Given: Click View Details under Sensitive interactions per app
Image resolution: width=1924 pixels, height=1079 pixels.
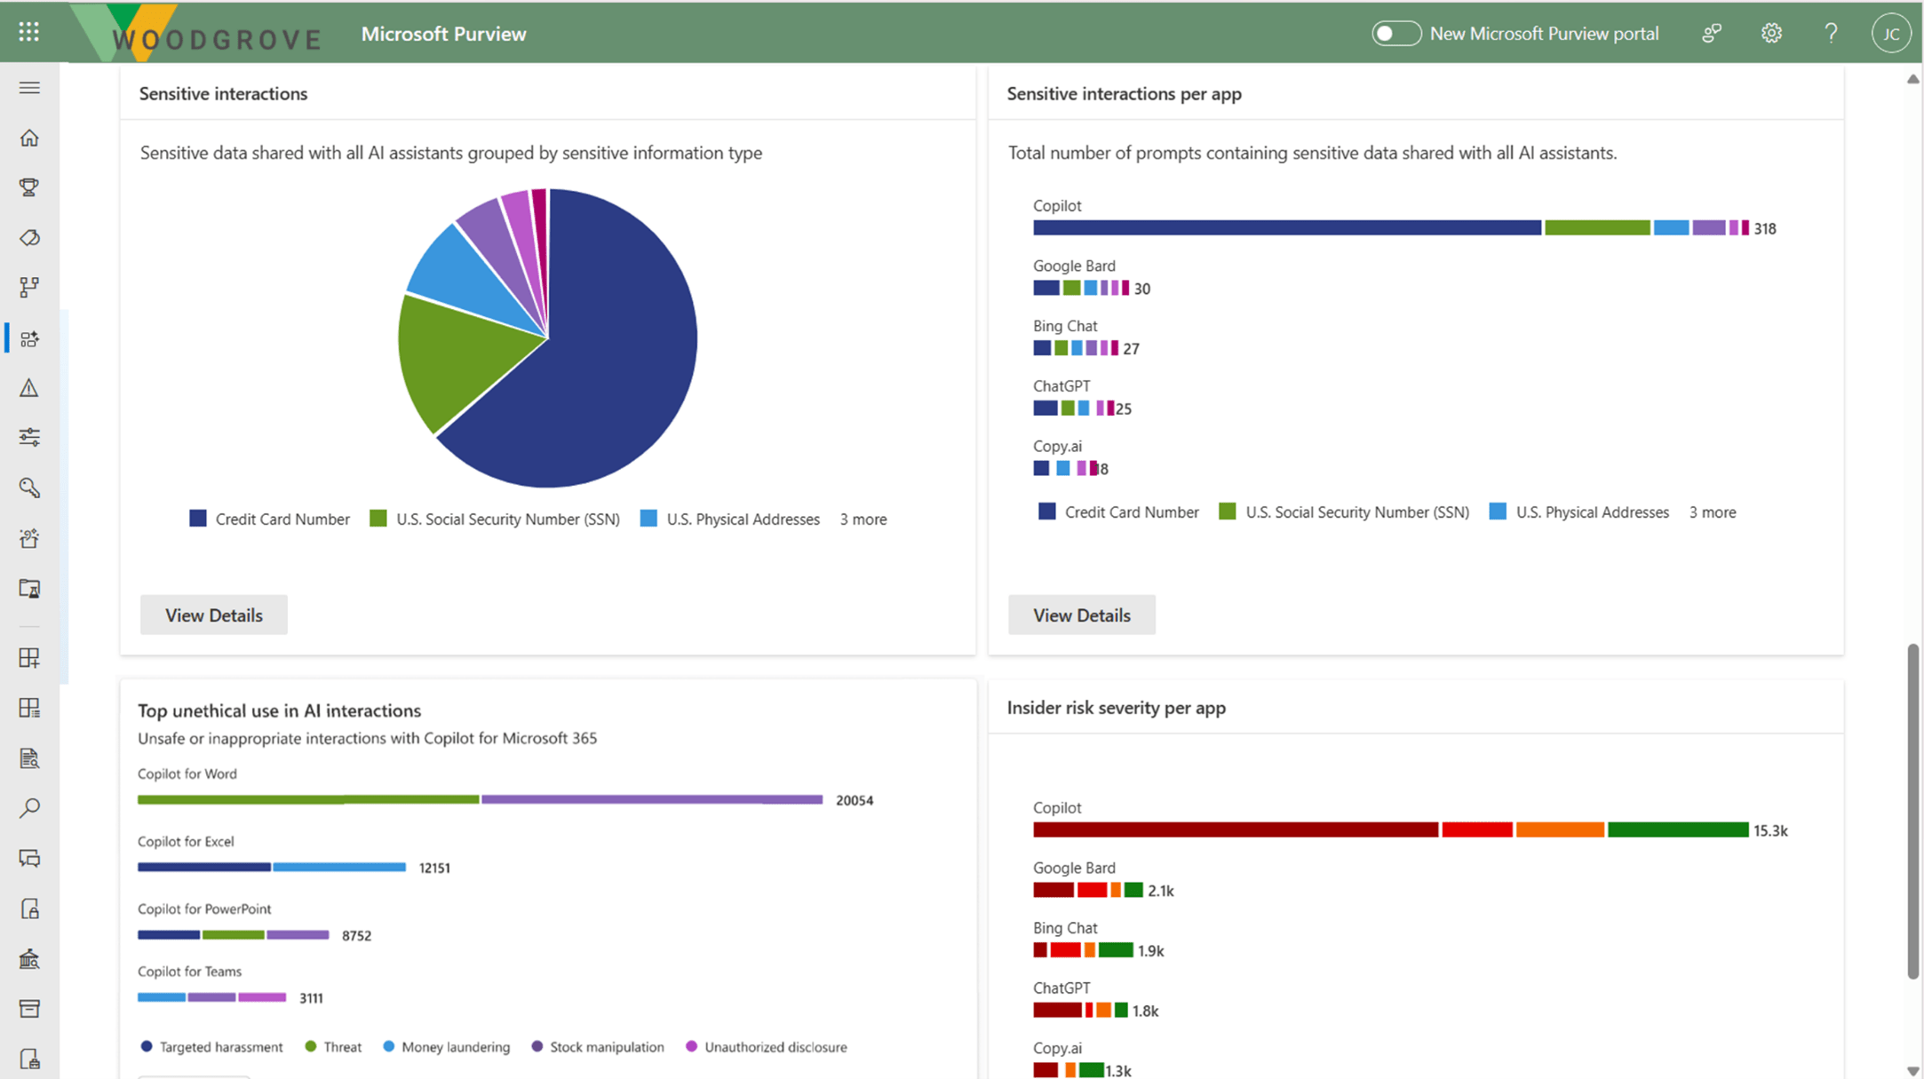Looking at the screenshot, I should [x=1081, y=615].
